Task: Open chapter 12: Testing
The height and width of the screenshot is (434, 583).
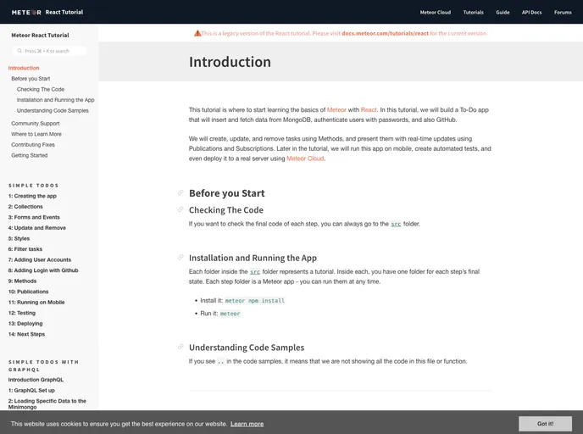Action: 22,313
